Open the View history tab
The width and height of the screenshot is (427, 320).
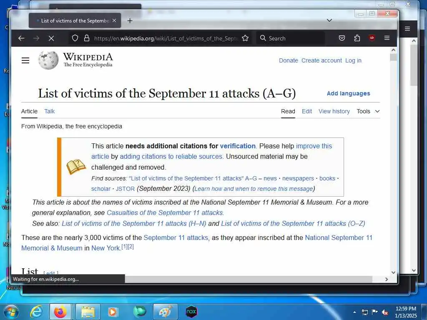pos(334,111)
